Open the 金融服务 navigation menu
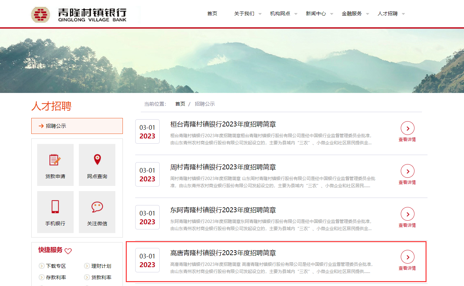This screenshot has height=286, width=464. [x=352, y=13]
